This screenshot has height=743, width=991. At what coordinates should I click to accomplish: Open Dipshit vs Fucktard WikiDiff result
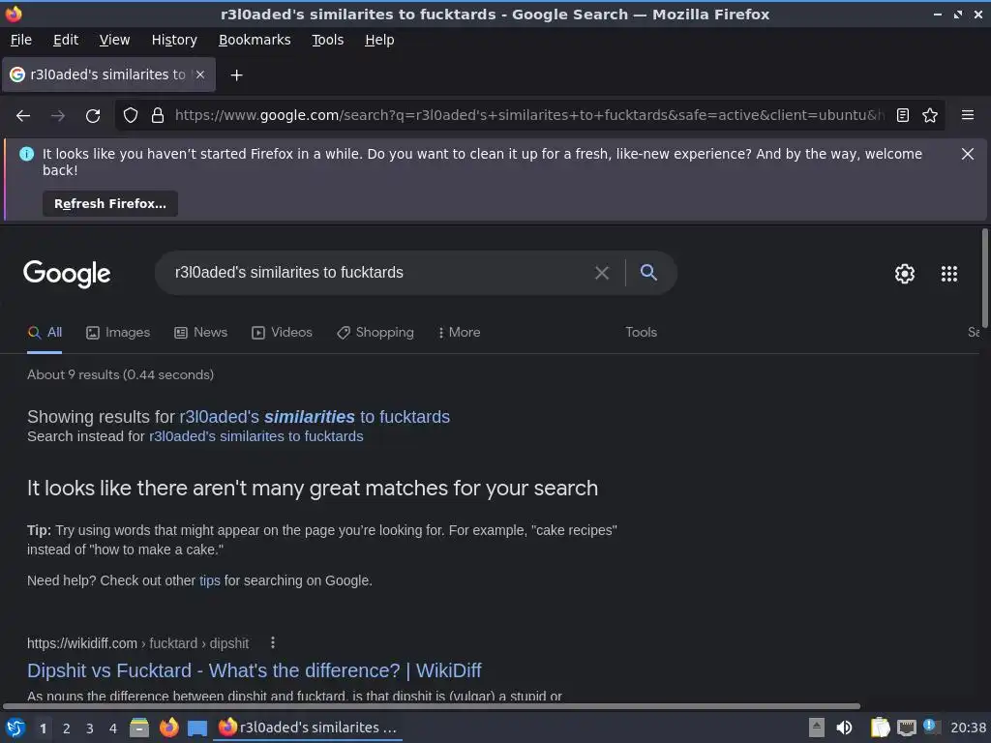(x=255, y=670)
